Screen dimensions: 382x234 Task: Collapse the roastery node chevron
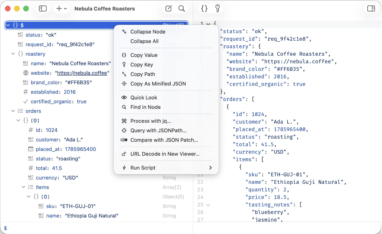(13, 54)
